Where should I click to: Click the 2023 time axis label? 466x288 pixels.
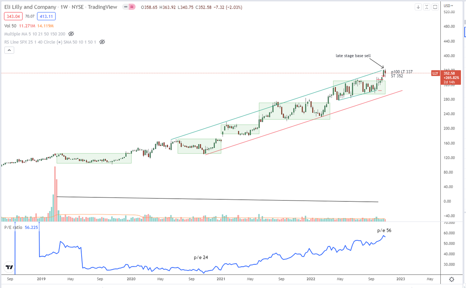pyautogui.click(x=400, y=279)
